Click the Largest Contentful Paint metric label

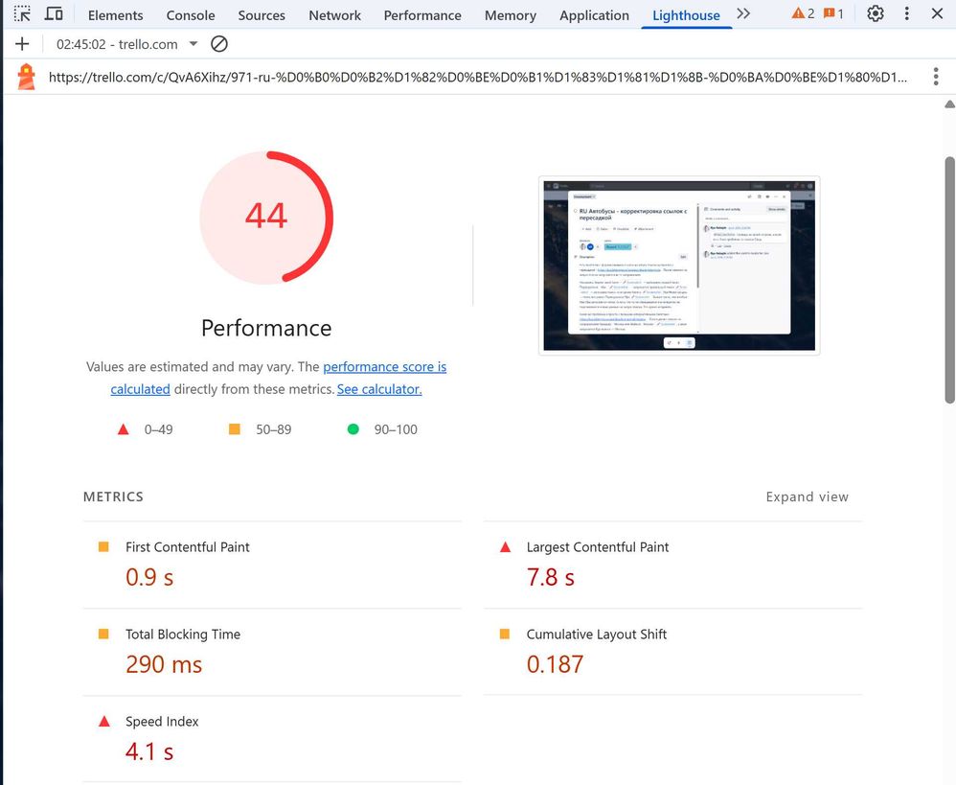(598, 547)
